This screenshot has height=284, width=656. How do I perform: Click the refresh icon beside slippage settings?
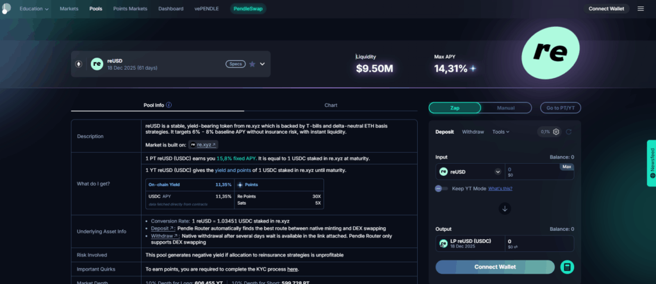[569, 132]
